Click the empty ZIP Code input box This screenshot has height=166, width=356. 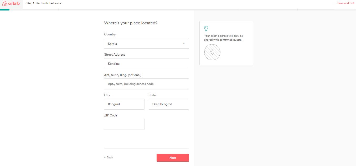[124, 124]
